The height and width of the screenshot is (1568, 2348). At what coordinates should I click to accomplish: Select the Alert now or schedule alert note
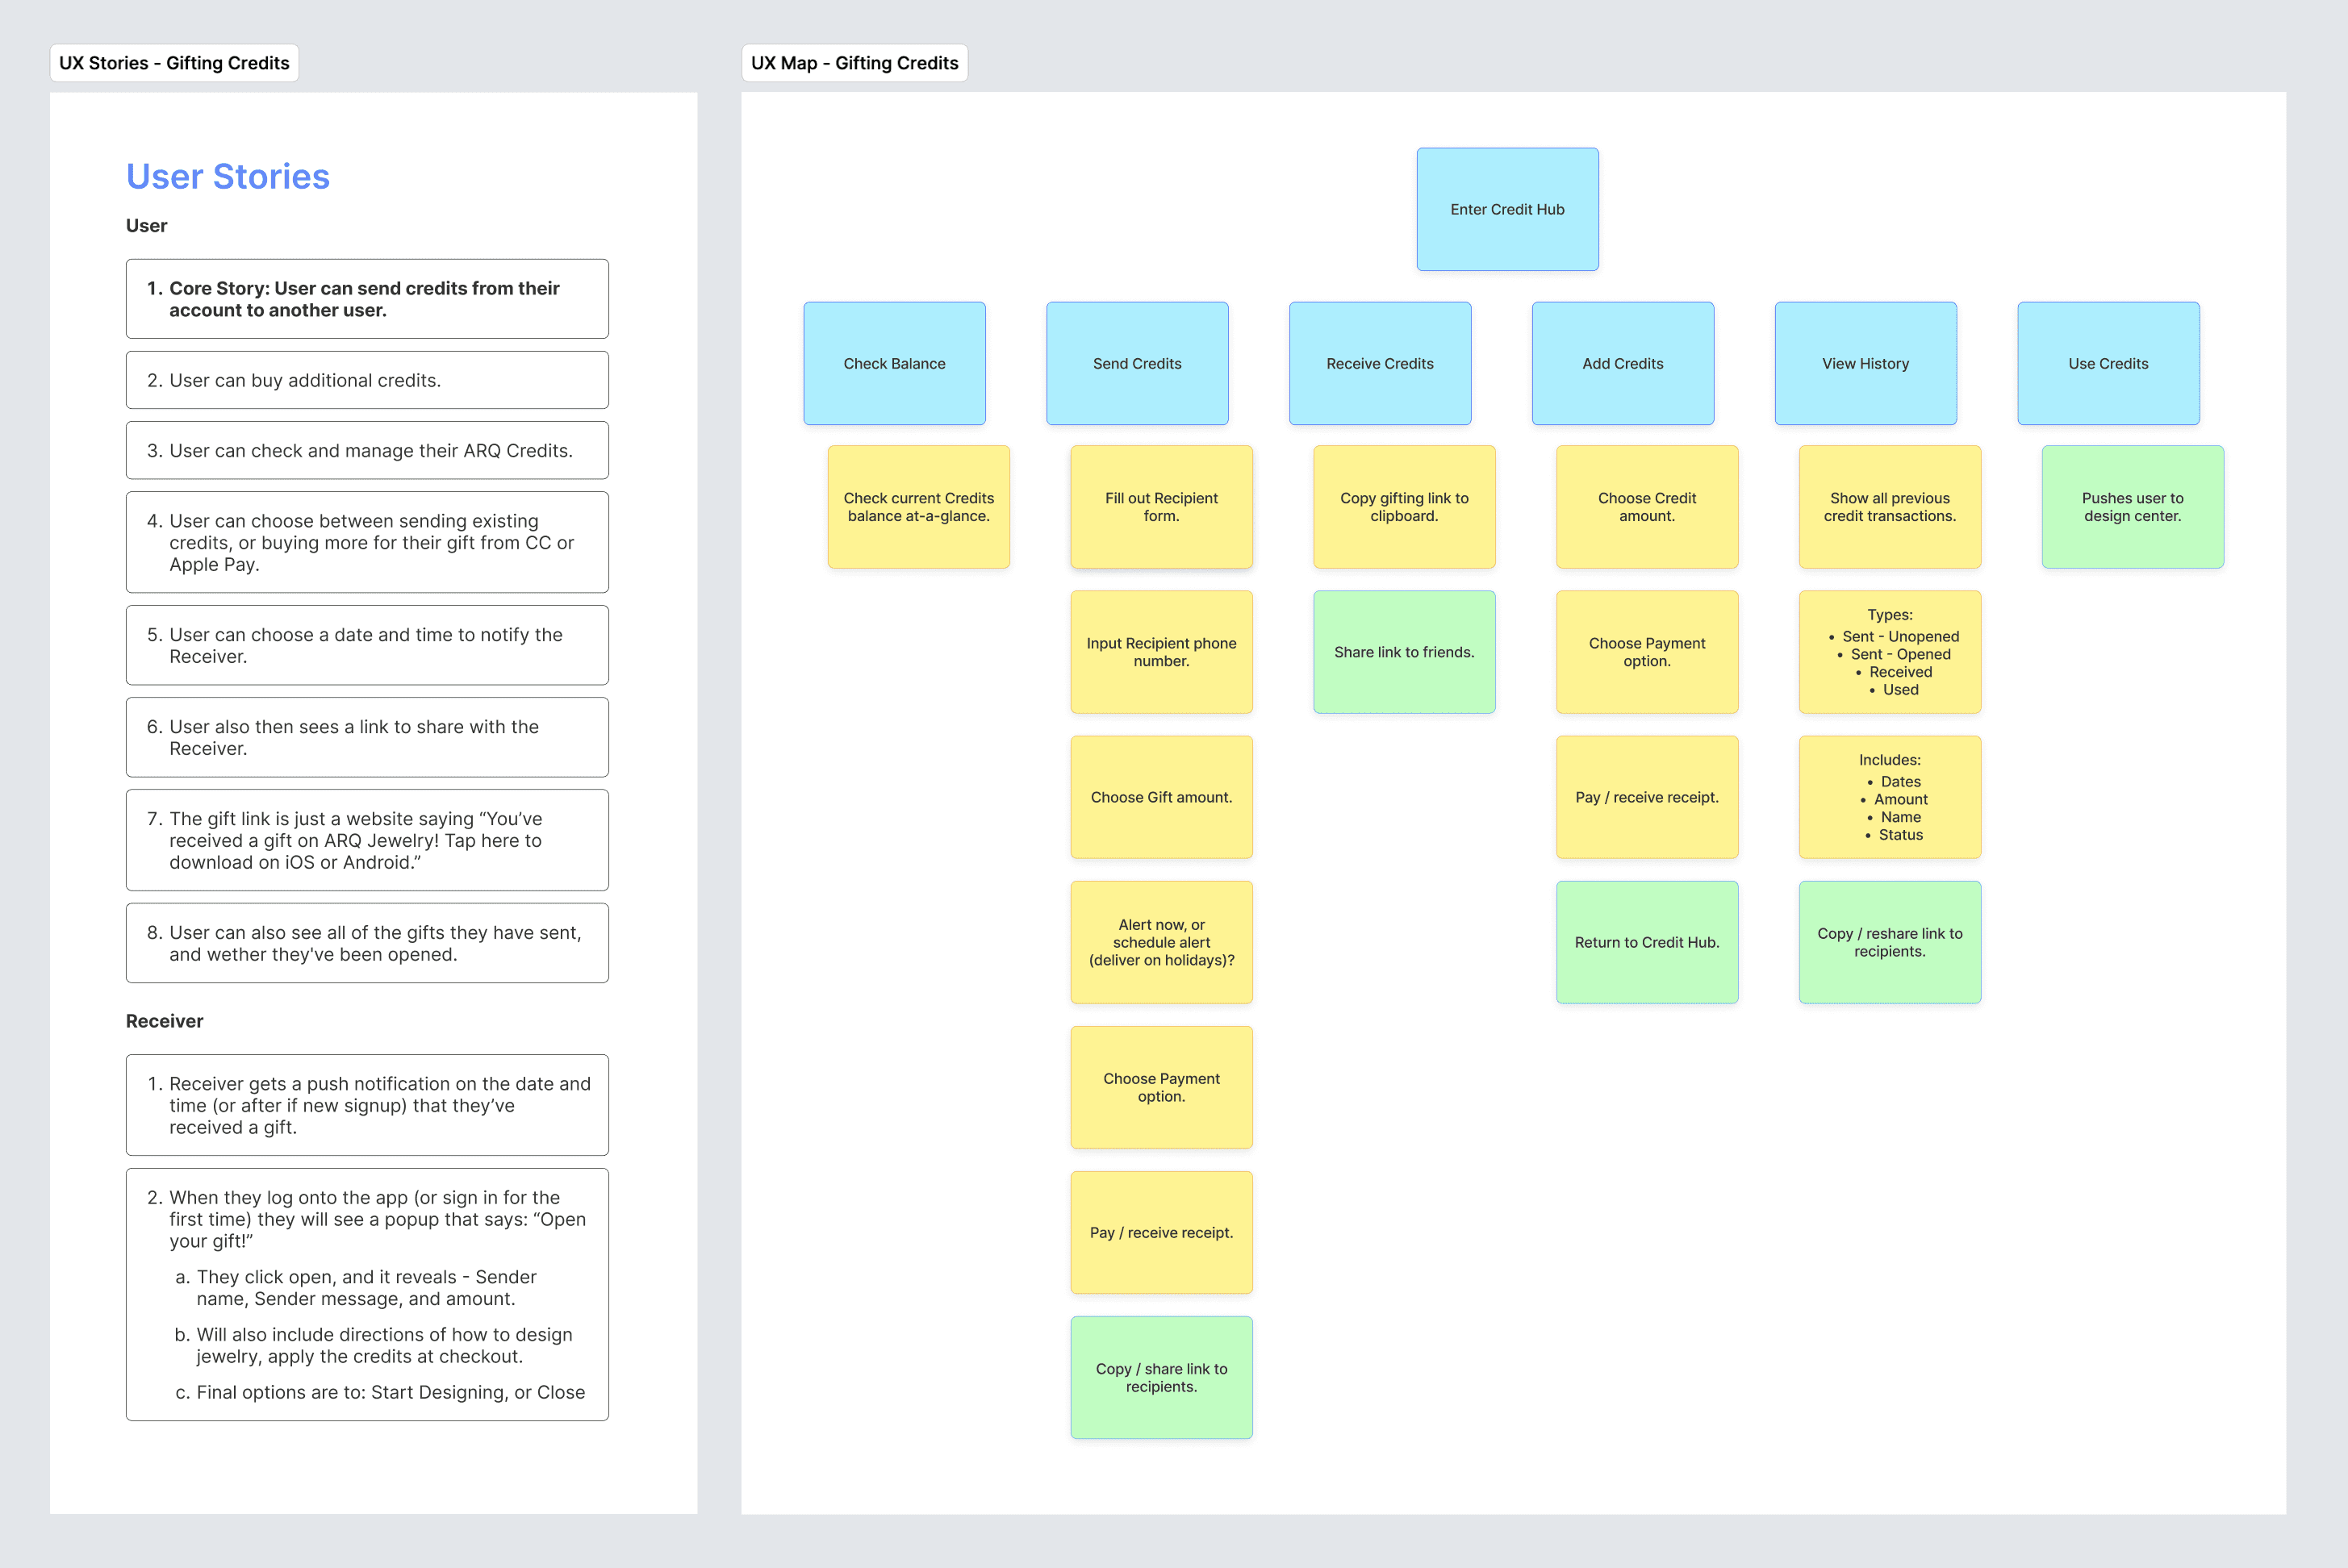(x=1160, y=942)
